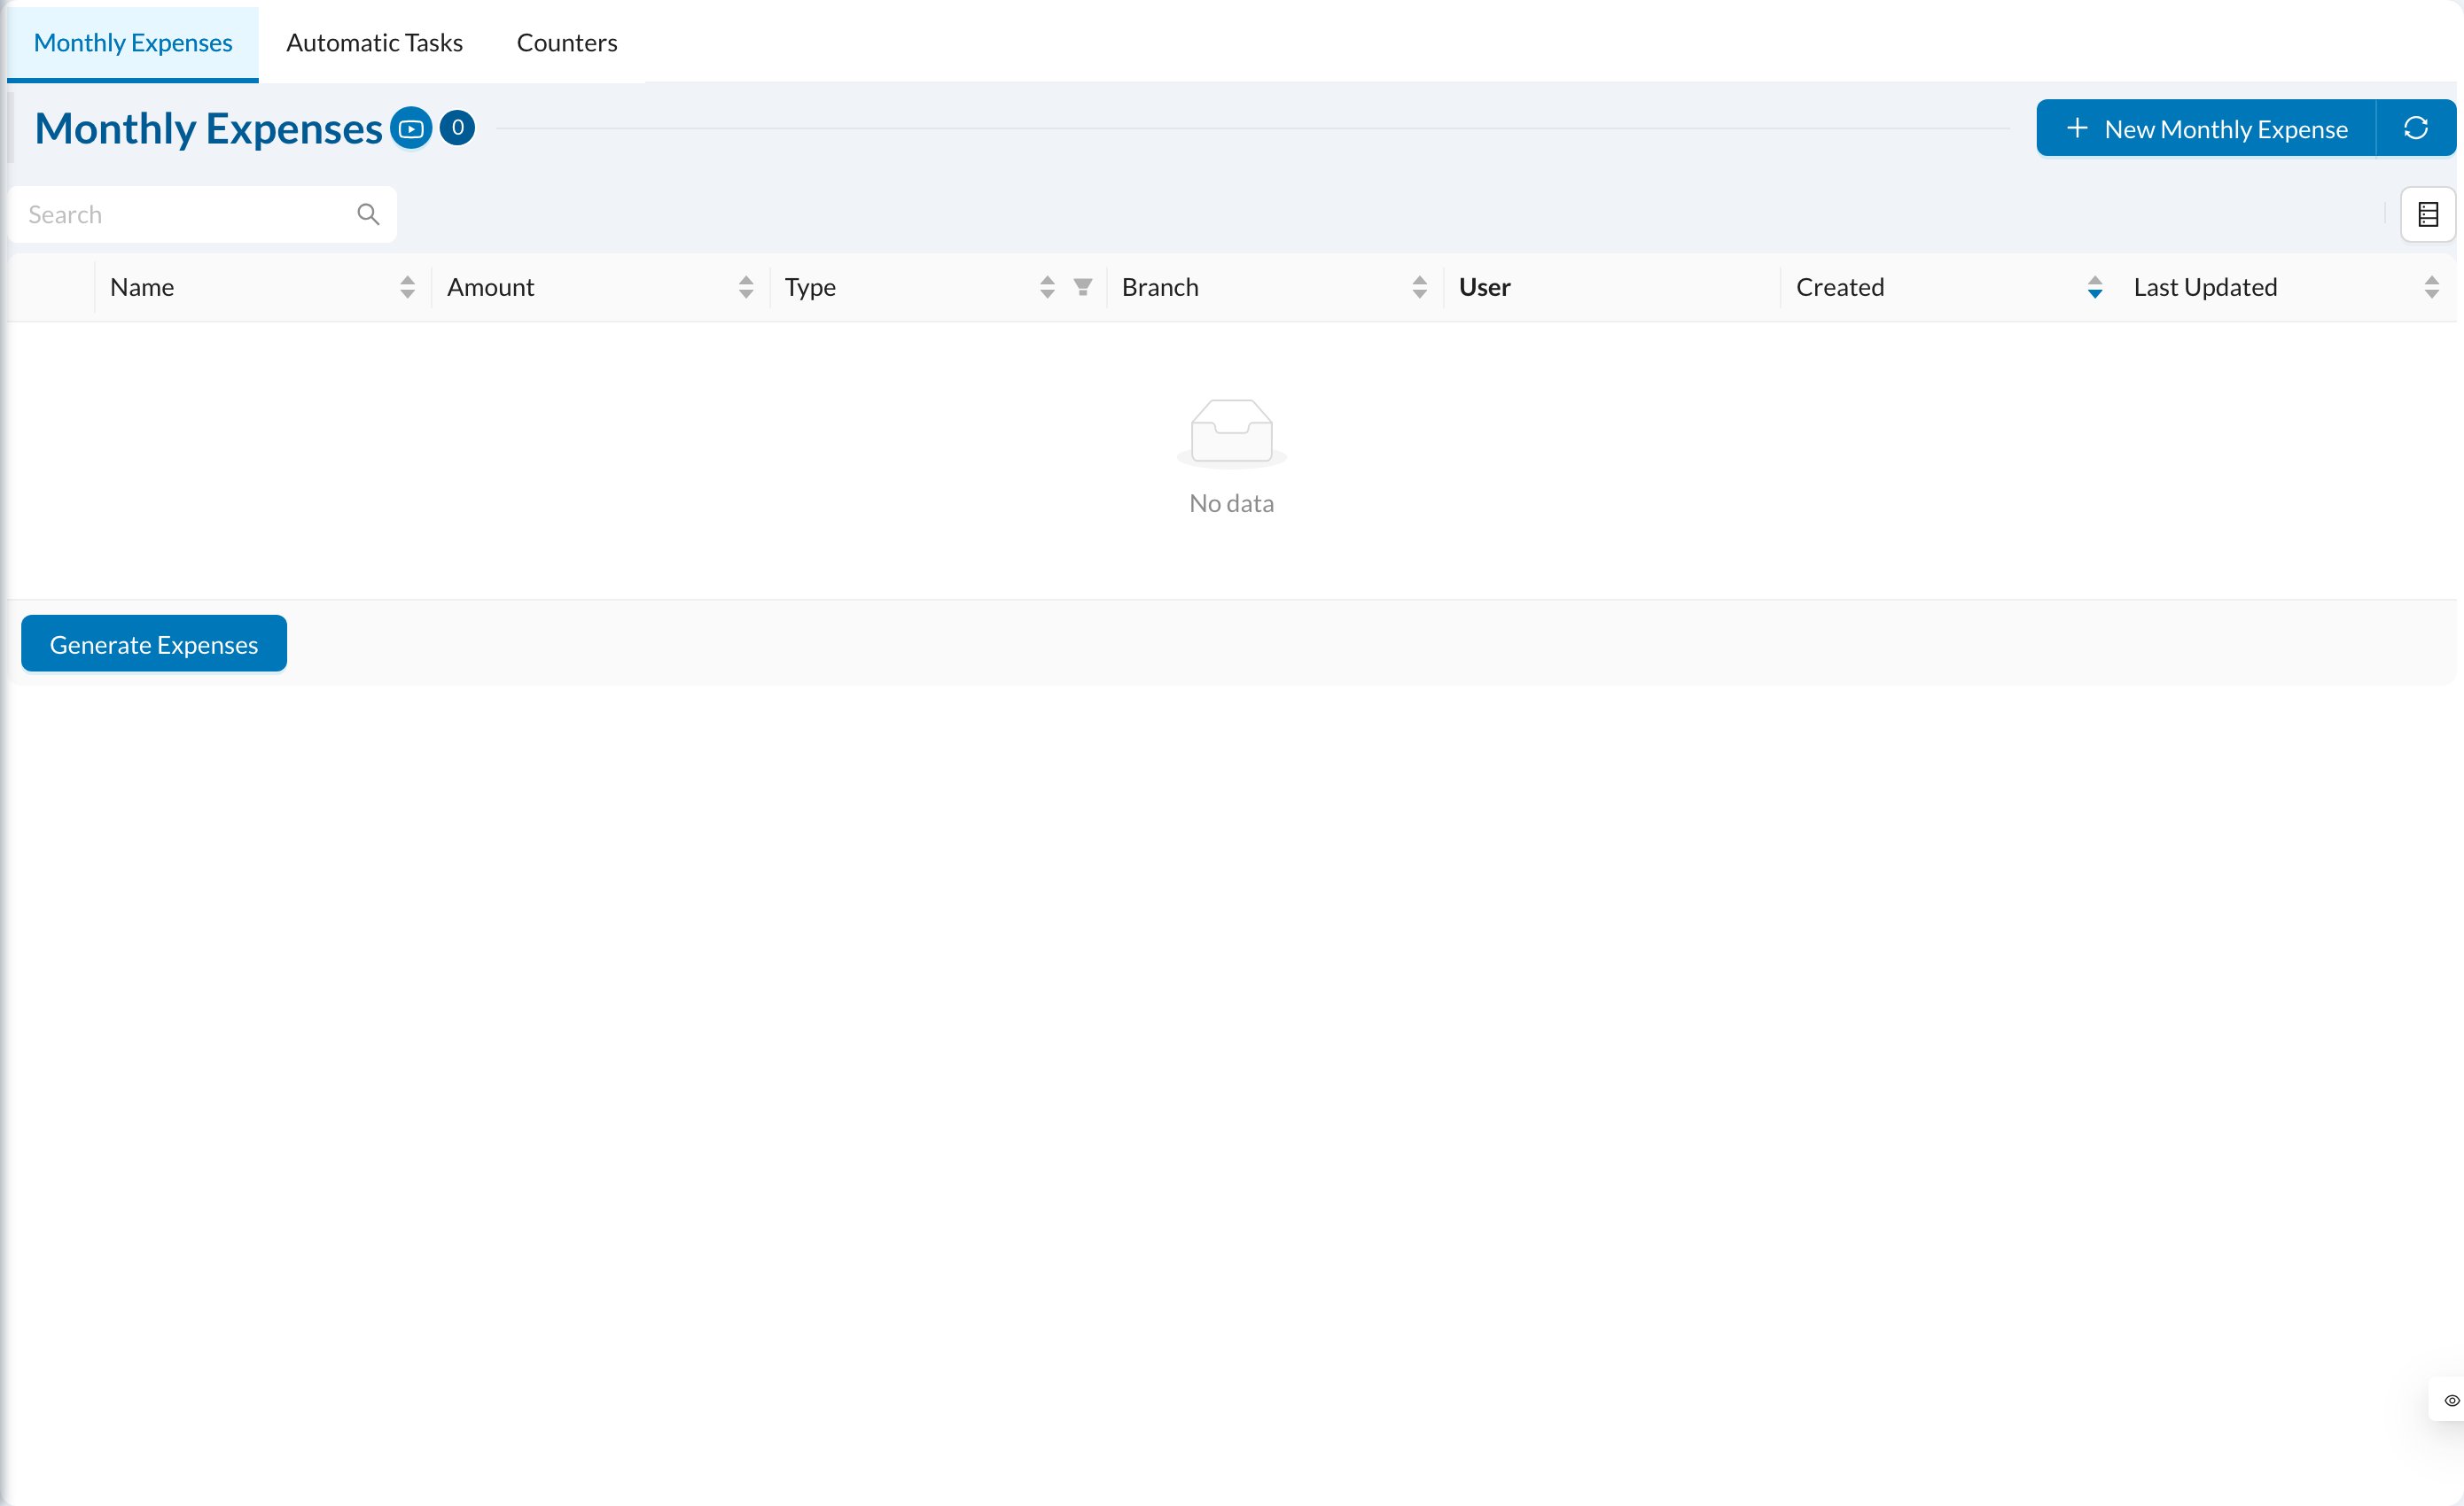Sort the table by Branch column
The height and width of the screenshot is (1506, 2464).
pyautogui.click(x=1419, y=288)
